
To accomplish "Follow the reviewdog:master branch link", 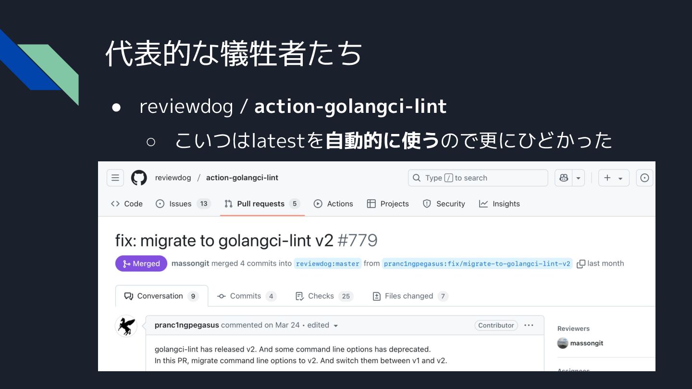I will click(328, 264).
